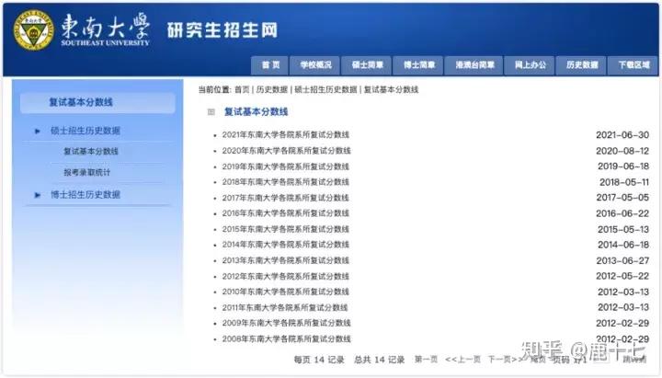
Task: Click the small icon beside 复试基本分数线 heading
Action: click(x=211, y=112)
